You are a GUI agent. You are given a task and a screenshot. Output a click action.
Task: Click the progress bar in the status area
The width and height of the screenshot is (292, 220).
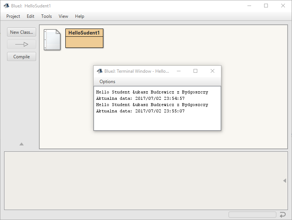click(252, 215)
